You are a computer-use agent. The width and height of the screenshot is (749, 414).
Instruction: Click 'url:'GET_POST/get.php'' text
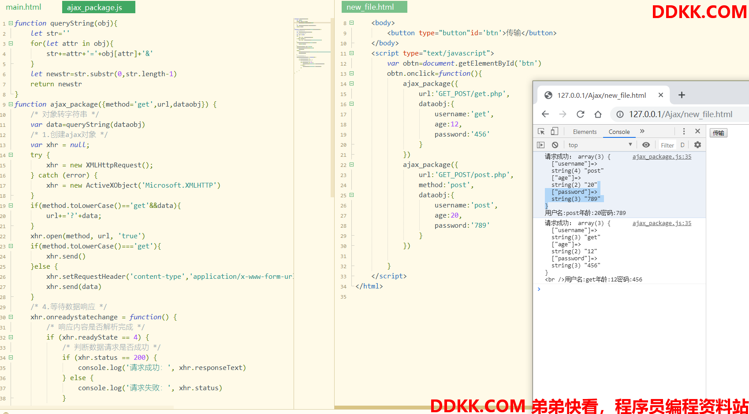(x=464, y=94)
